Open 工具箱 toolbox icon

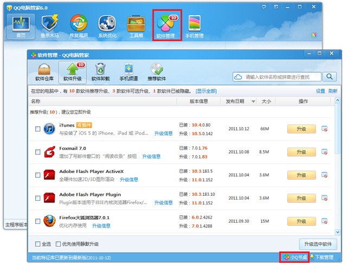click(136, 26)
